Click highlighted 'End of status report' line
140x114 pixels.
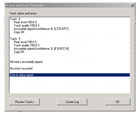point(70,75)
